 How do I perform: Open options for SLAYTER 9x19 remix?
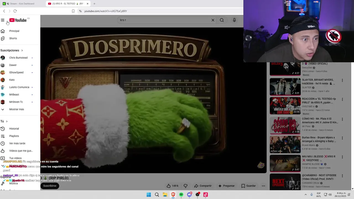(342, 80)
